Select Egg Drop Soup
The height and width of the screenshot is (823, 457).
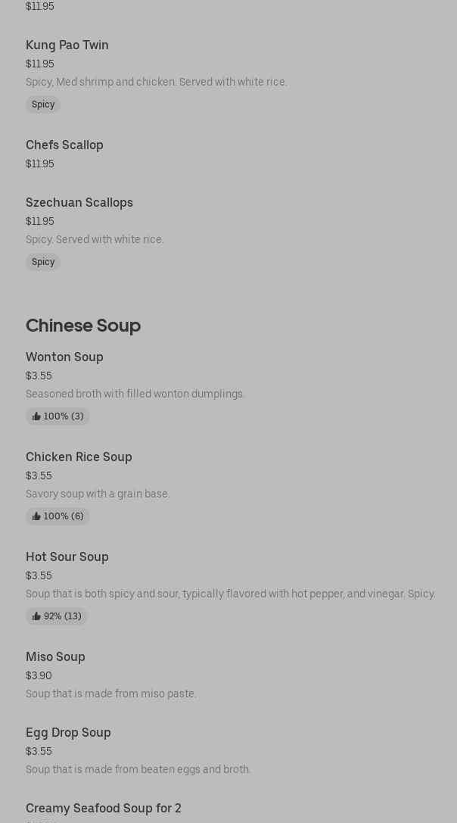click(68, 733)
